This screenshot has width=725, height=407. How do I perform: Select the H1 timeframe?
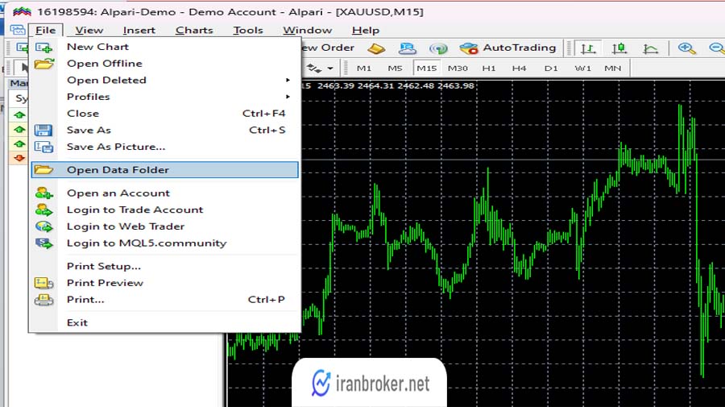pyautogui.click(x=489, y=68)
